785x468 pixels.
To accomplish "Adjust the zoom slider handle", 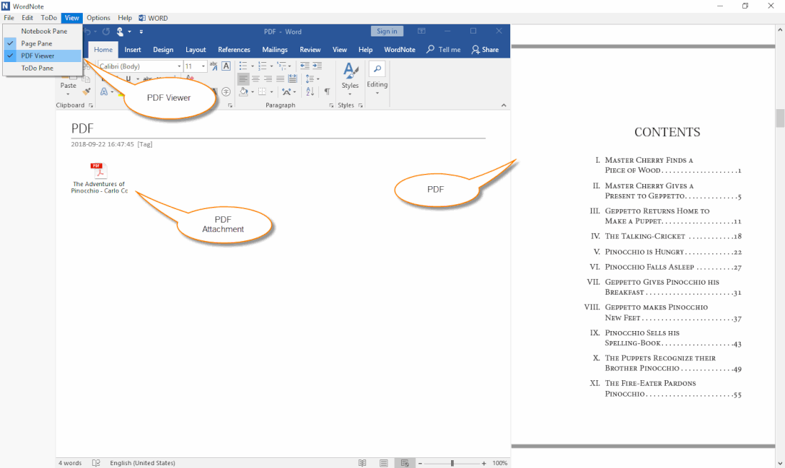I will (x=452, y=463).
